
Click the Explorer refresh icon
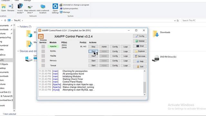click(x=178, y=21)
